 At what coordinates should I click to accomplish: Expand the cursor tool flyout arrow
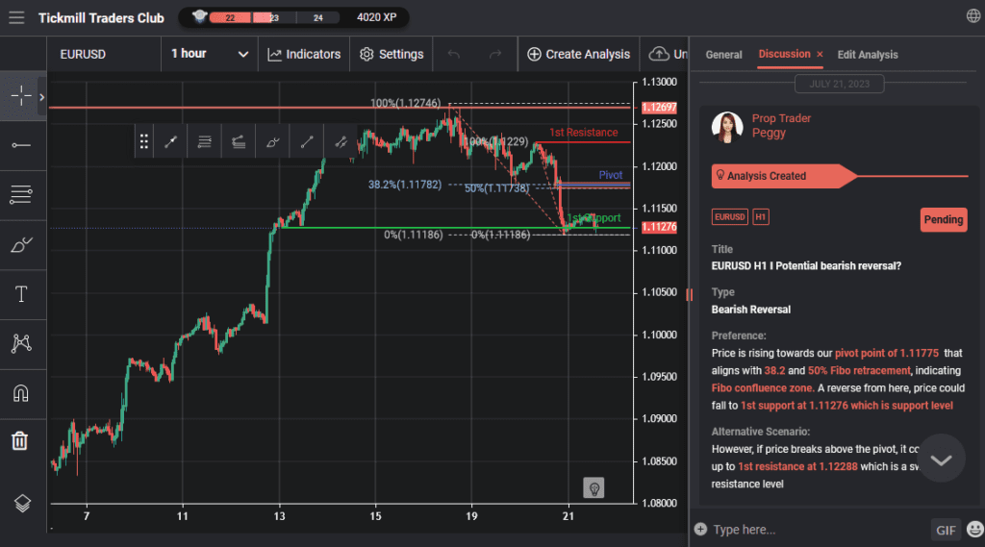[42, 97]
